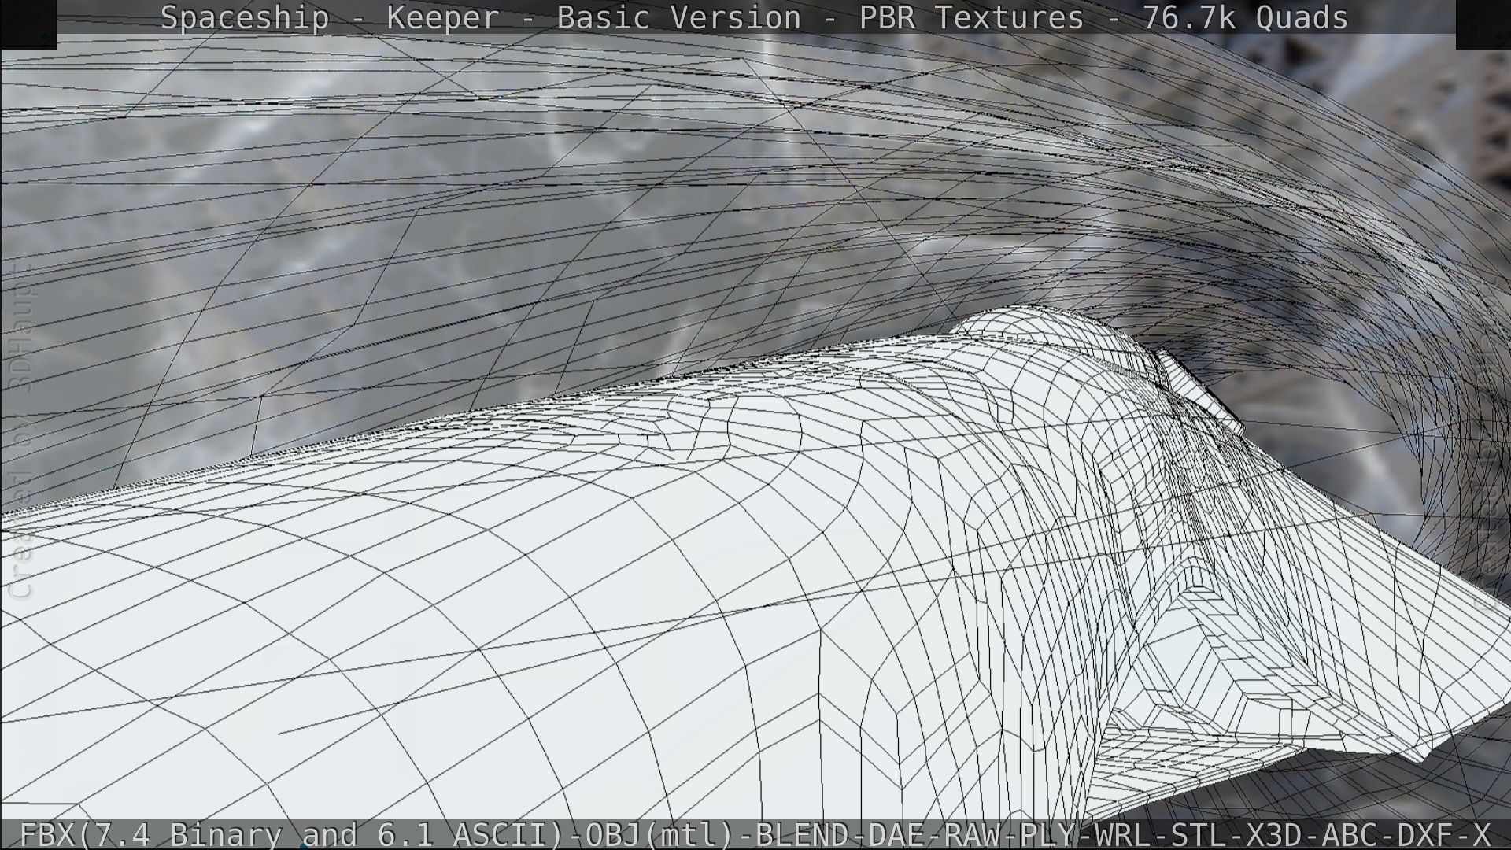The image size is (1511, 850).
Task: Click the 'PLY' format label
Action: [x=1047, y=834]
